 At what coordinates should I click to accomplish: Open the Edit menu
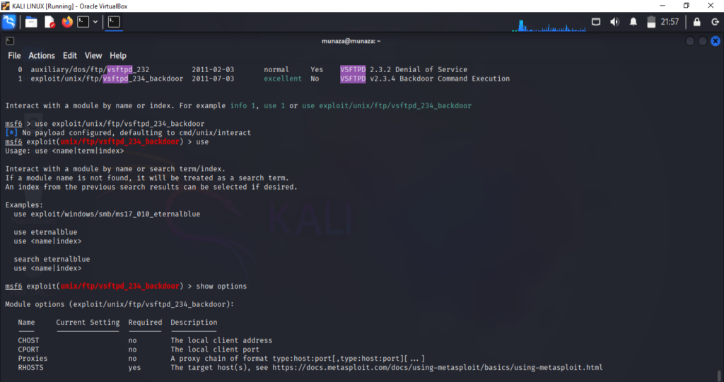(70, 55)
